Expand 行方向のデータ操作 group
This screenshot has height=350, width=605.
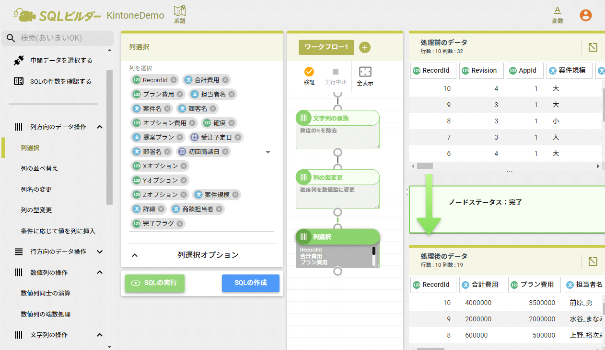(x=100, y=252)
